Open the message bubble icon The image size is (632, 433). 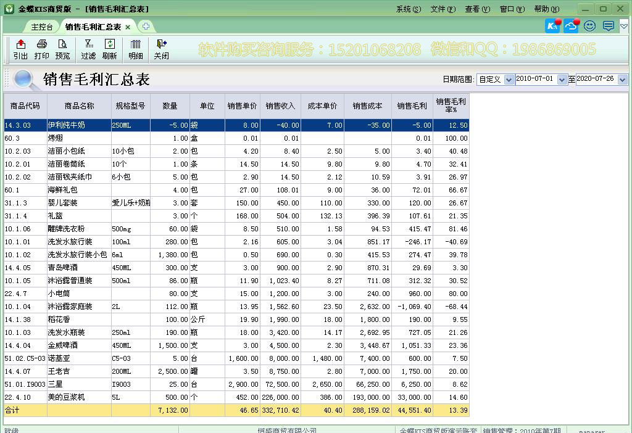pyautogui.click(x=607, y=26)
